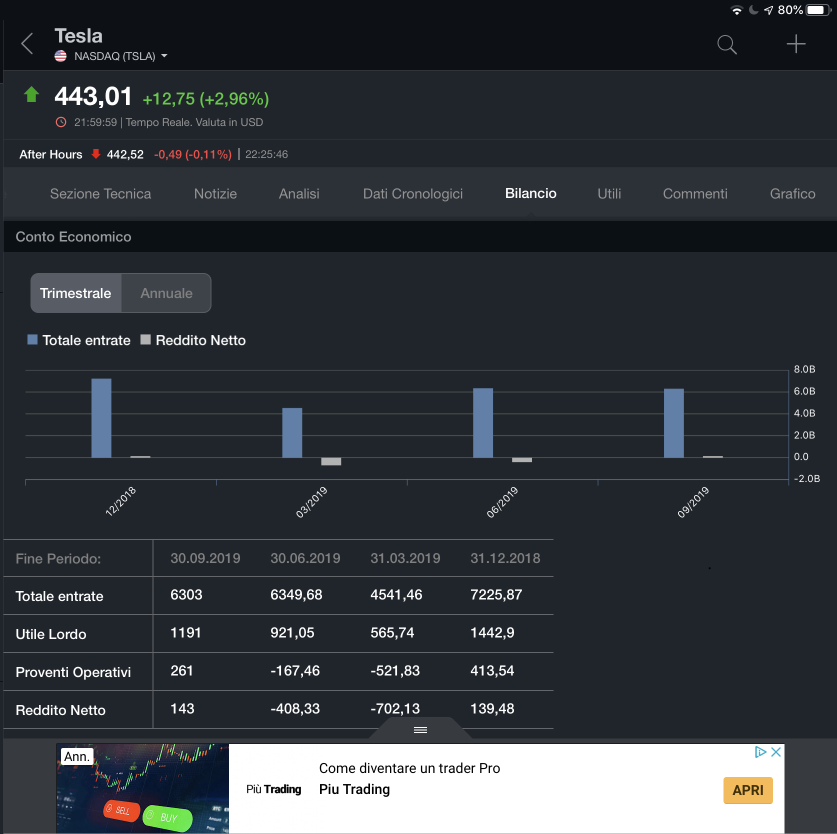Click the 7225,87 revenue value

[x=496, y=594]
